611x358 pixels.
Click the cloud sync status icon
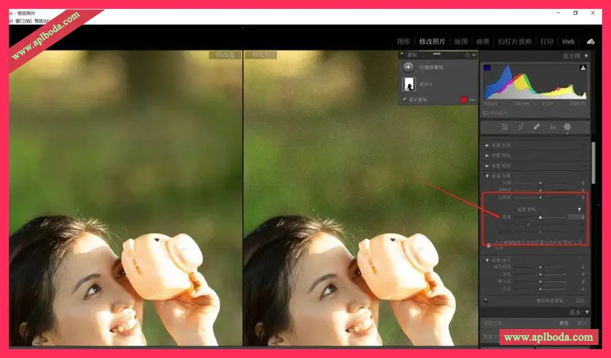tap(590, 41)
